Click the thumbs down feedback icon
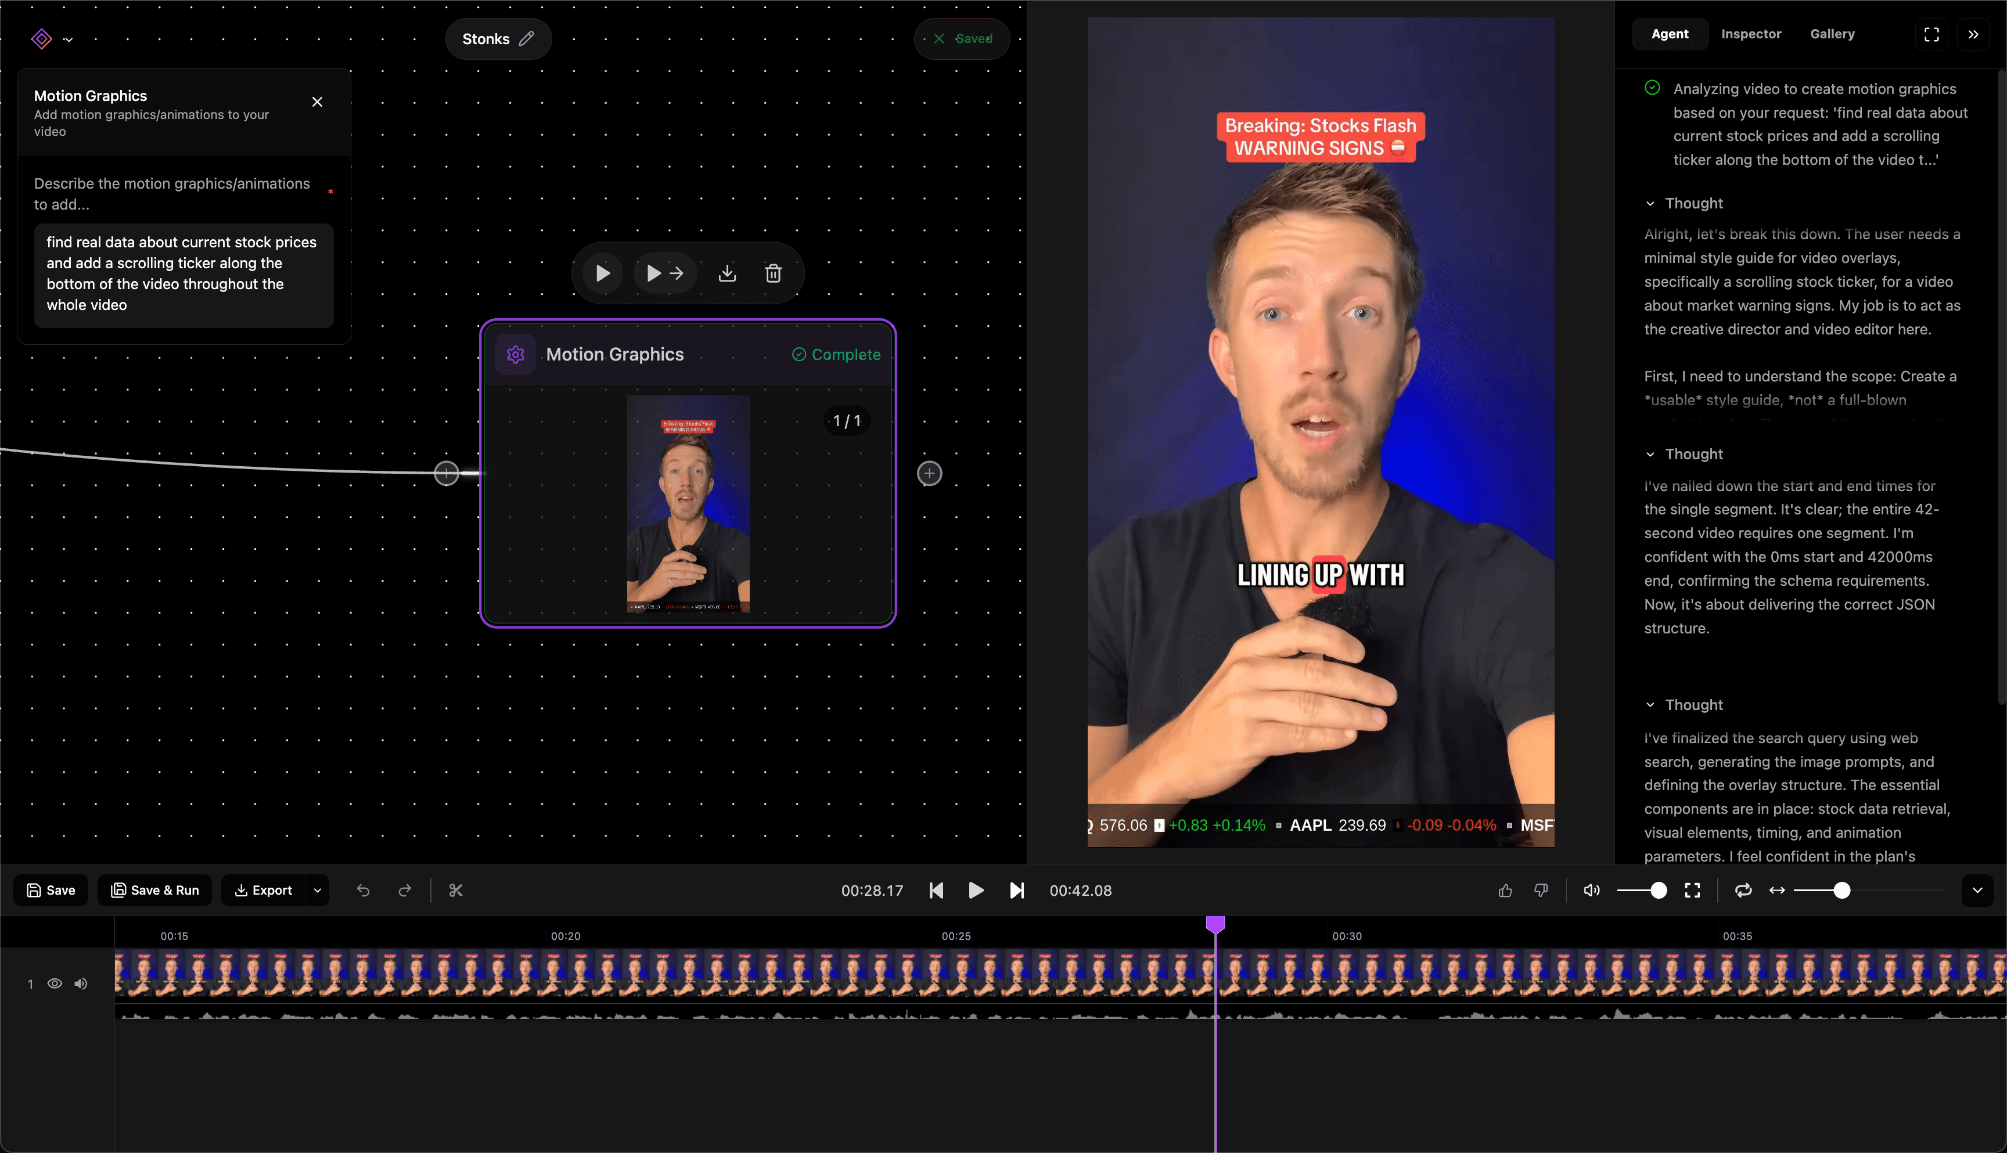 coord(1541,890)
